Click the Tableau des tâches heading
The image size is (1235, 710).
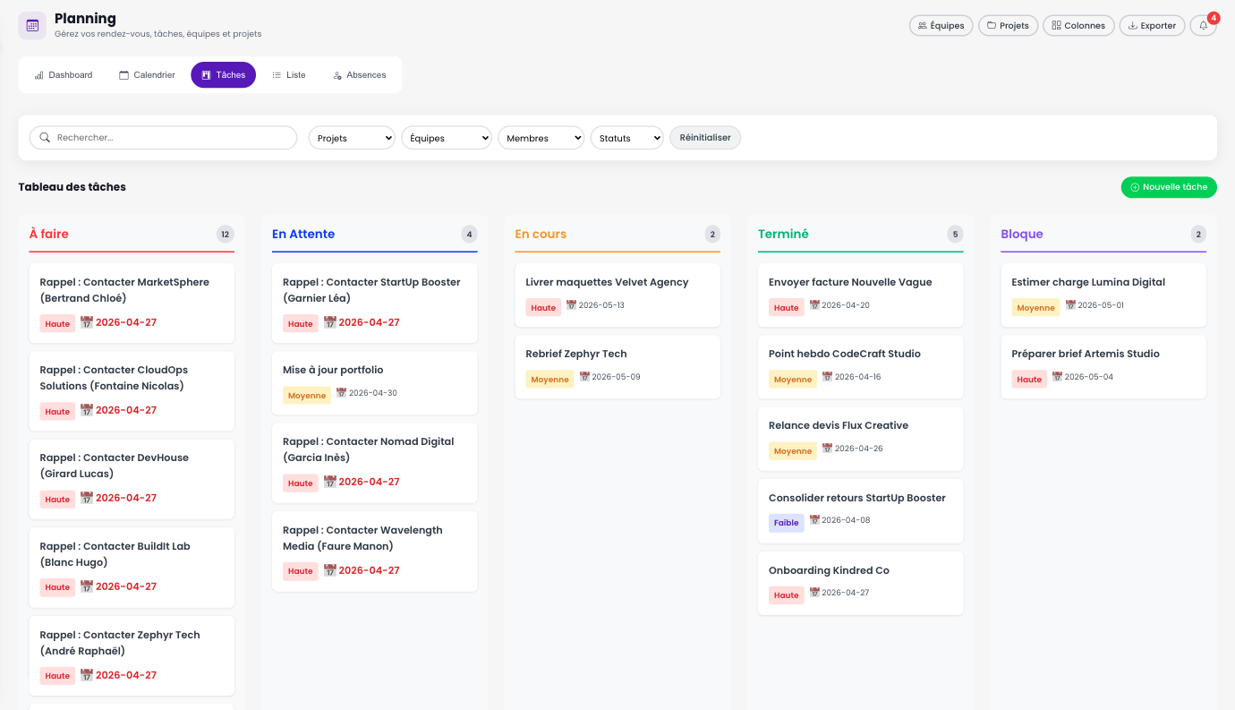pos(72,187)
